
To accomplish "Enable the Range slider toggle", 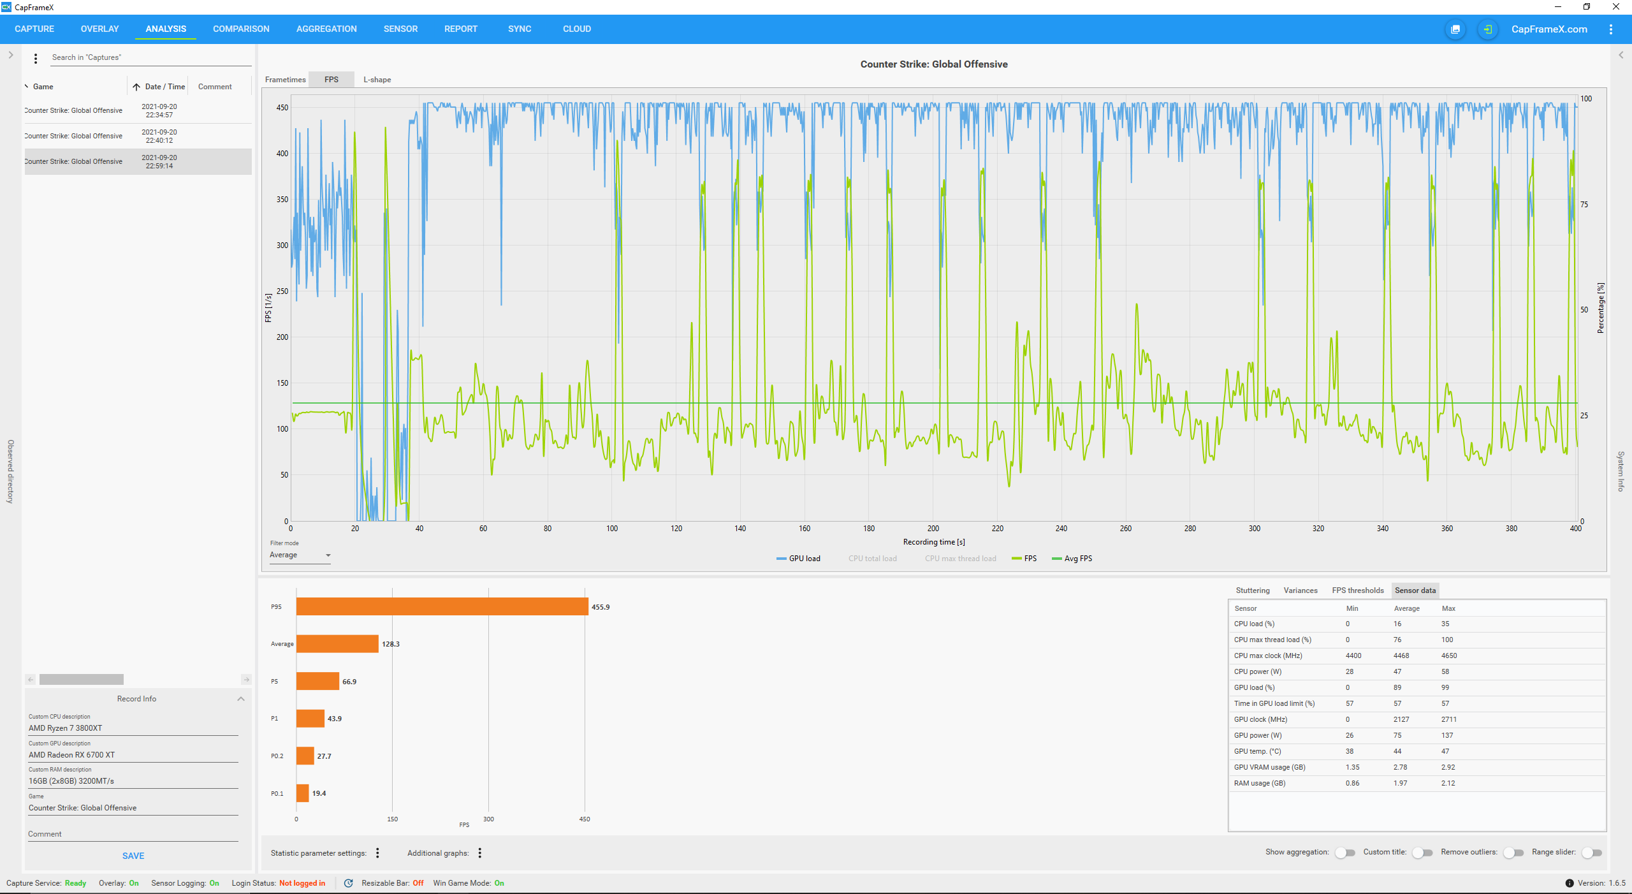I will (x=1591, y=853).
